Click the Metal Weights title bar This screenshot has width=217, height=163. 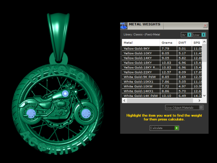coord(164,26)
